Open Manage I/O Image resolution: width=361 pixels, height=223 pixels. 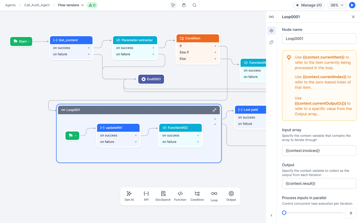tap(309, 5)
